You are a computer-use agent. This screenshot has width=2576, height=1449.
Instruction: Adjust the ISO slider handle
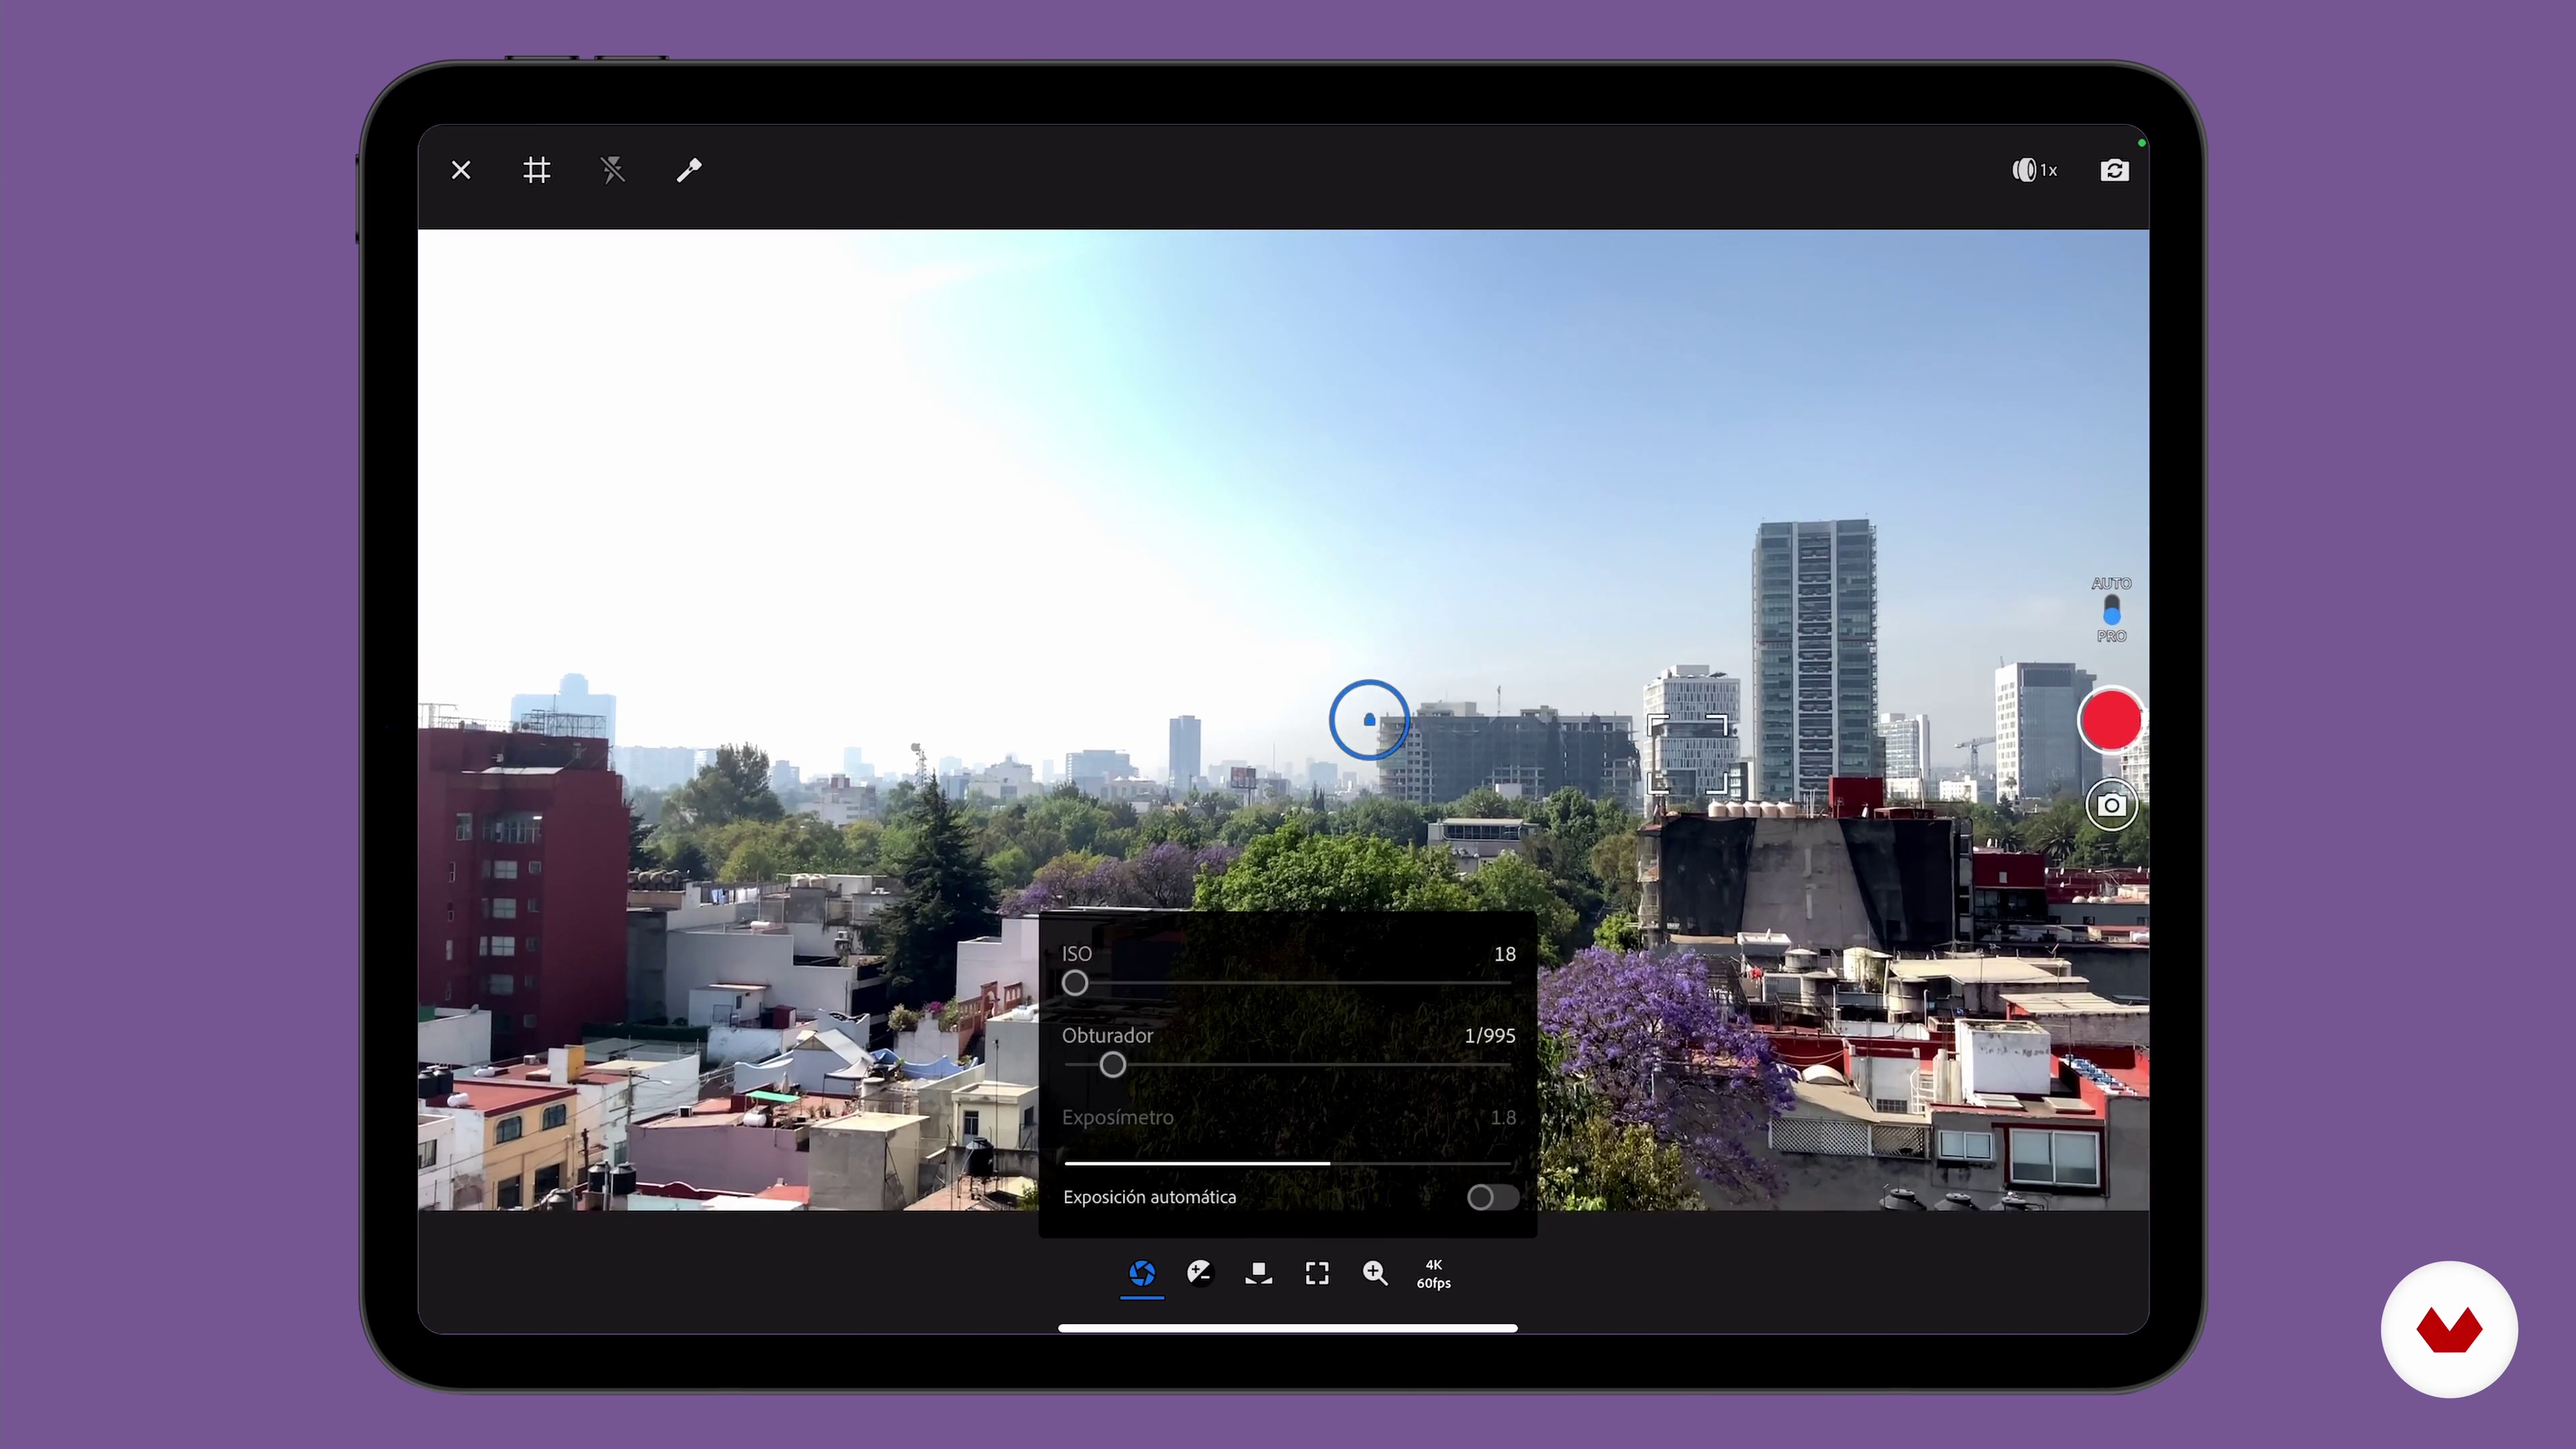(x=1075, y=983)
